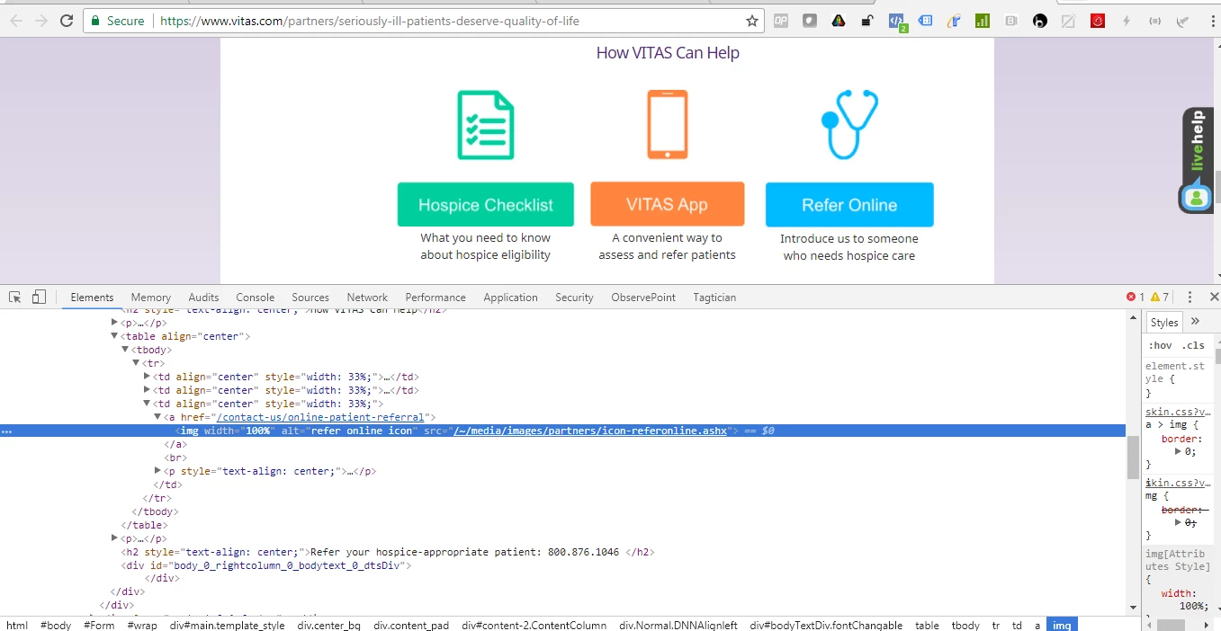Image resolution: width=1221 pixels, height=631 pixels.
Task: Expand the p style text-align center node
Action: pos(159,471)
